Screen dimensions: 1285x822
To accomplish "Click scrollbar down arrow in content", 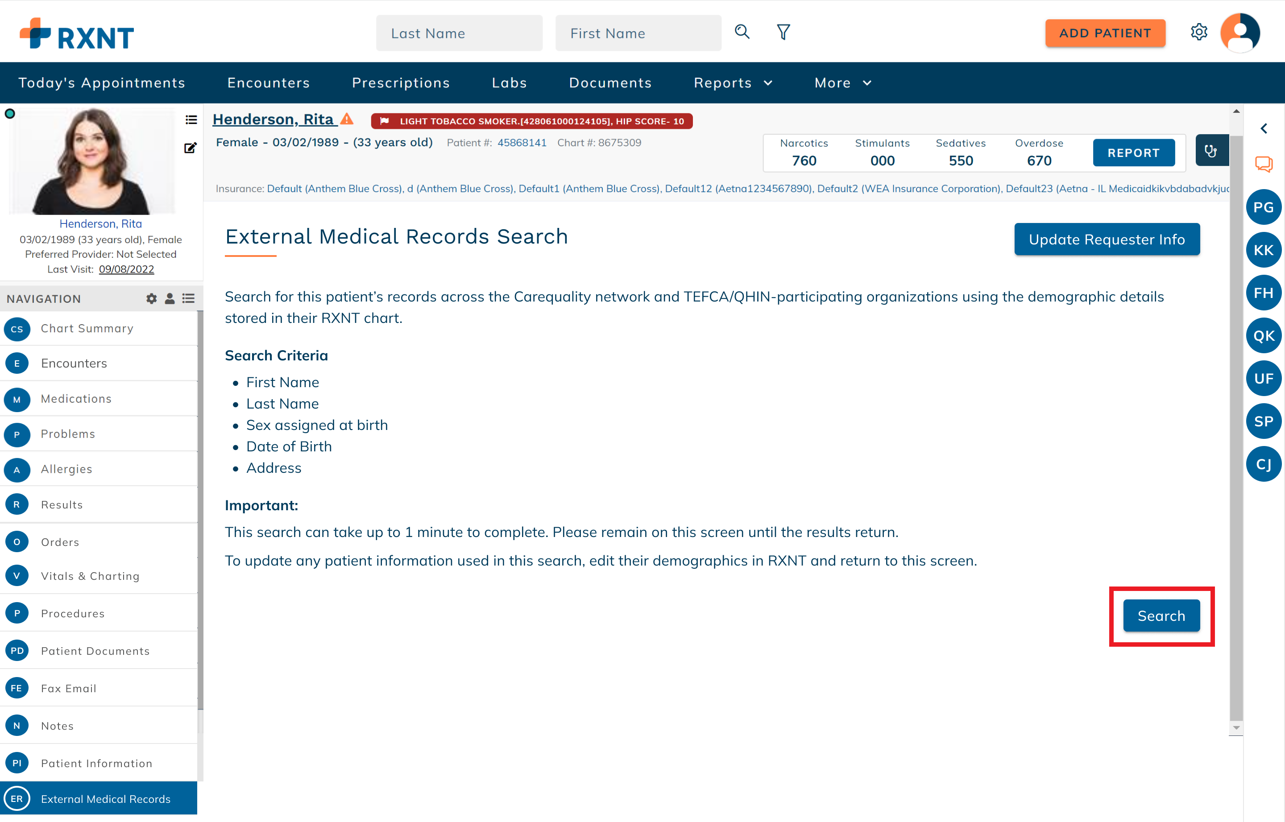I will [x=1236, y=727].
